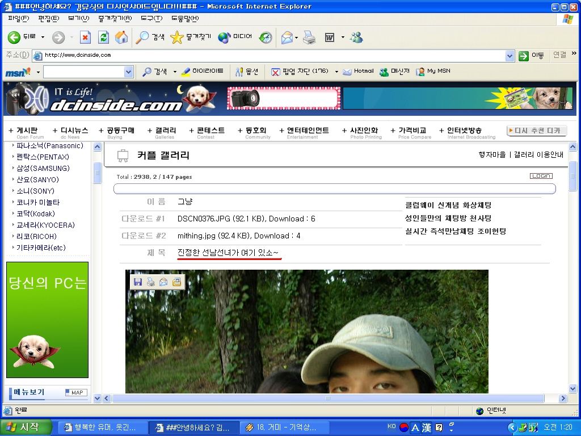Go to the browser Home page icon

click(x=121, y=37)
